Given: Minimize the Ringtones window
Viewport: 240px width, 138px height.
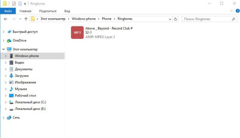Looking at the screenshot, I should coord(209,3).
